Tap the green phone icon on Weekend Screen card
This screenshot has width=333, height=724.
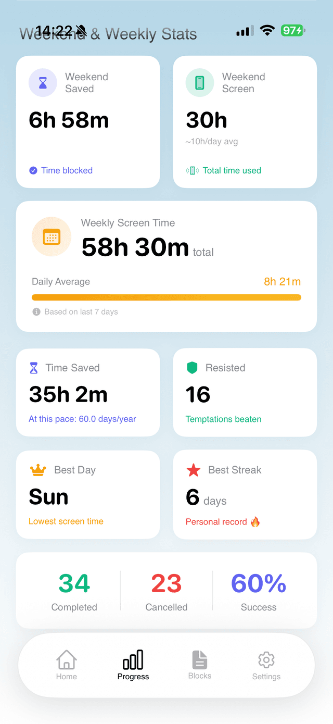(x=199, y=82)
